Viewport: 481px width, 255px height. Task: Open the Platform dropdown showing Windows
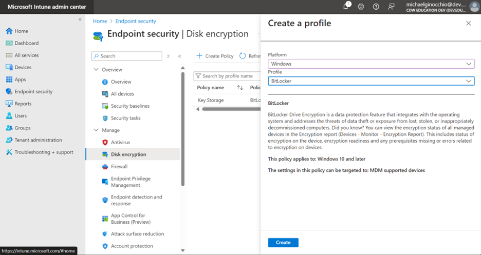(371, 64)
